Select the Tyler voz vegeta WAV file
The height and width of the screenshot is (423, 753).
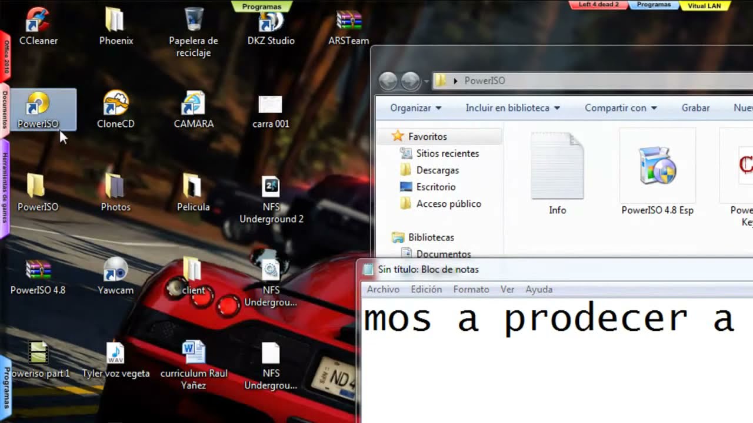point(115,360)
